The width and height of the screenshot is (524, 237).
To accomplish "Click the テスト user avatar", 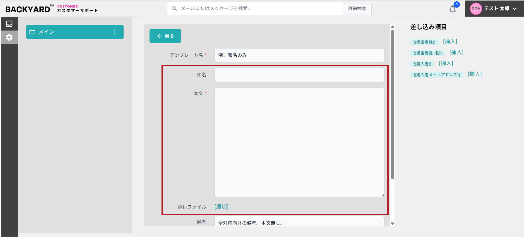I will coord(476,9).
